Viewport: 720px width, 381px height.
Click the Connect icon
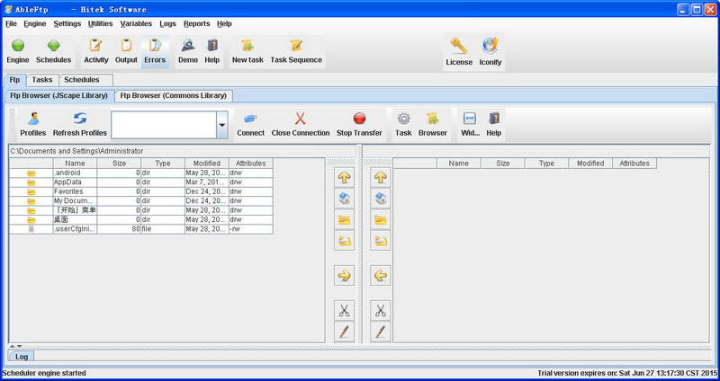click(250, 119)
